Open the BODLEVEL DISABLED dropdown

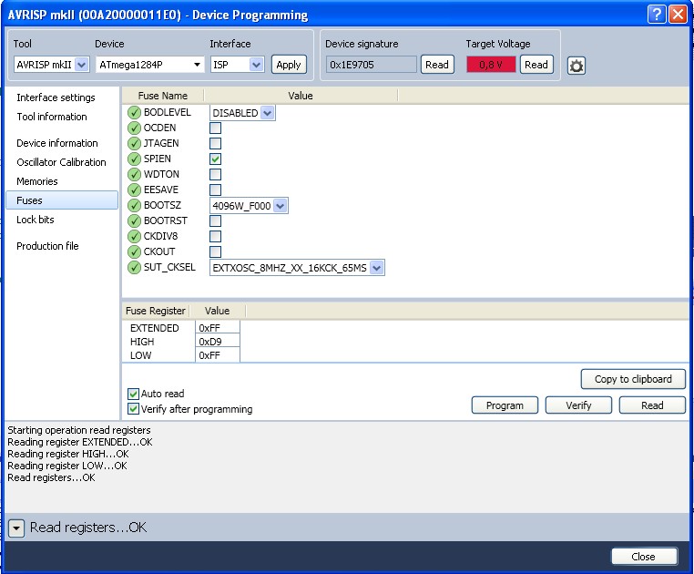pyautogui.click(x=242, y=113)
